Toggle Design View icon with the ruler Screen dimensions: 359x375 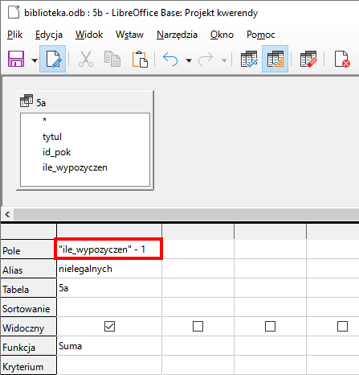coord(275,59)
